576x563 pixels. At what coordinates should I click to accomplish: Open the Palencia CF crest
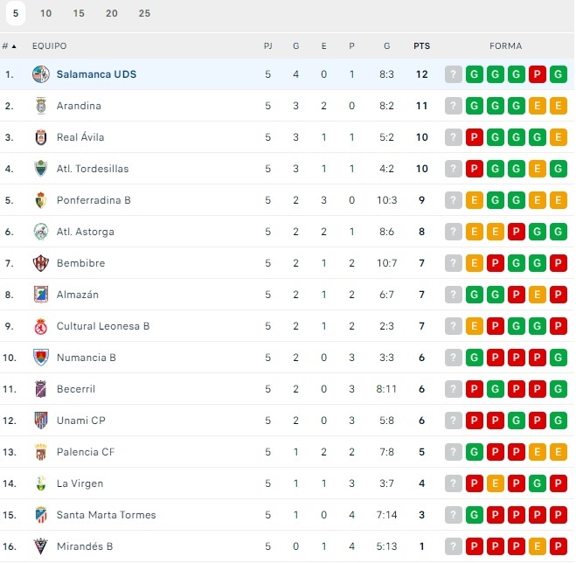(40, 452)
